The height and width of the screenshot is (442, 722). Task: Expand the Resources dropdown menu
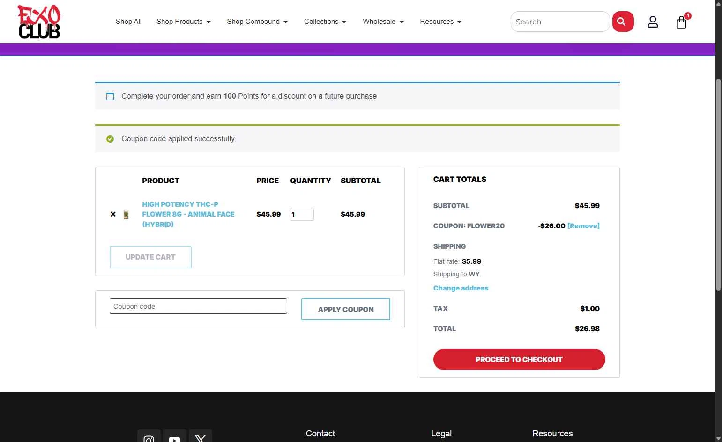[x=441, y=22]
